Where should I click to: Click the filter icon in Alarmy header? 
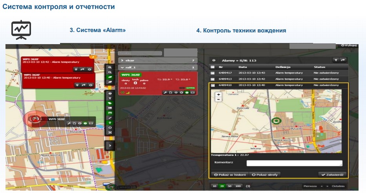pos(336,60)
